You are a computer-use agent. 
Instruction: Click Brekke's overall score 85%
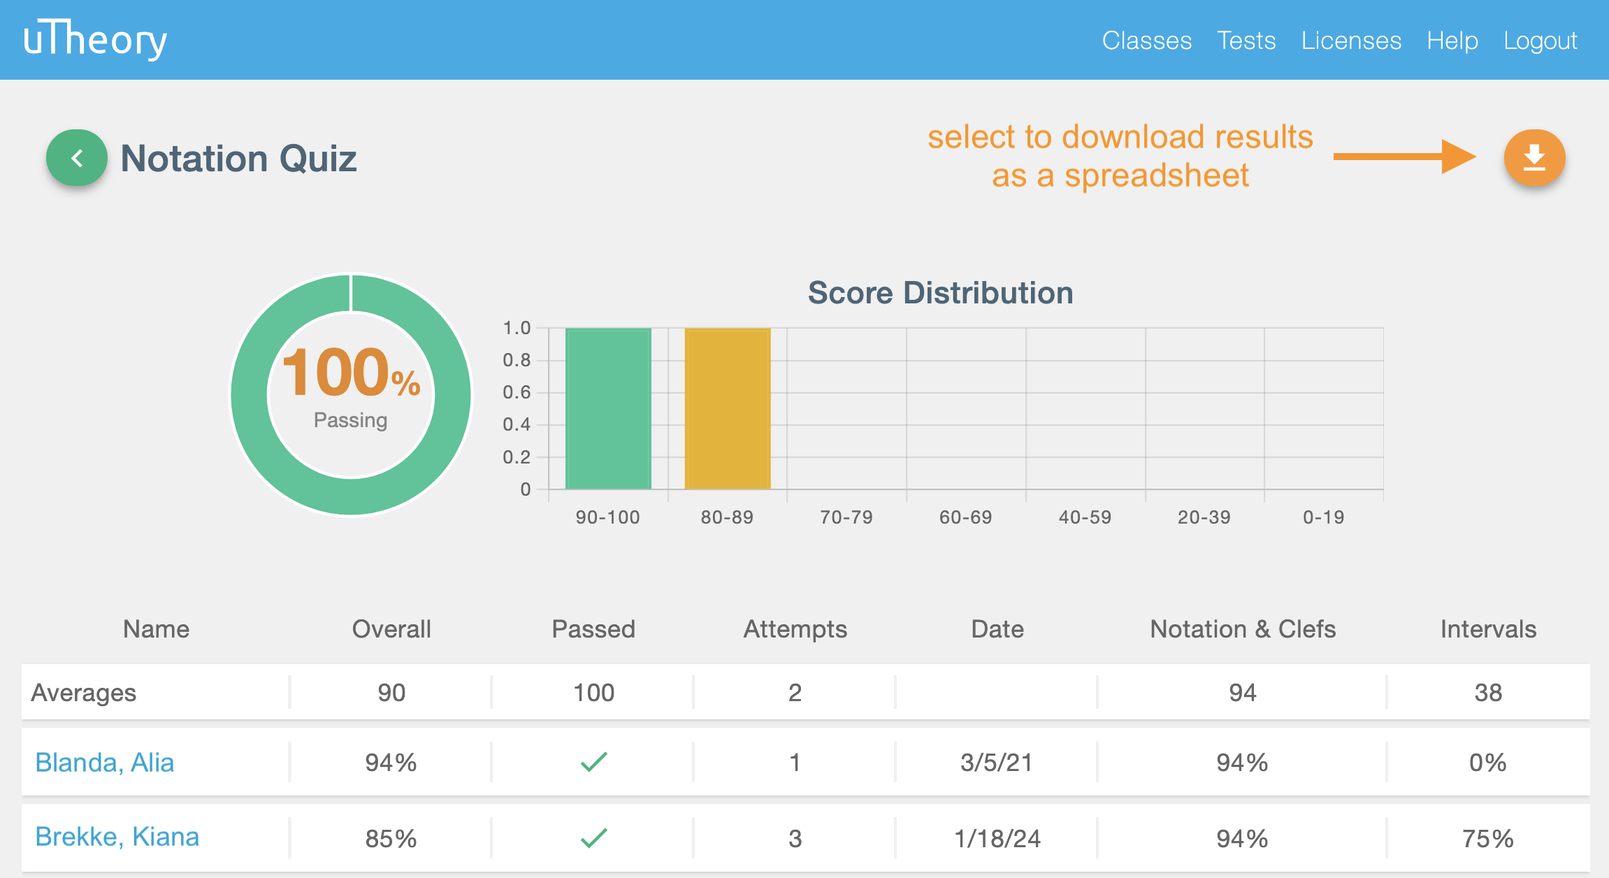click(x=391, y=838)
